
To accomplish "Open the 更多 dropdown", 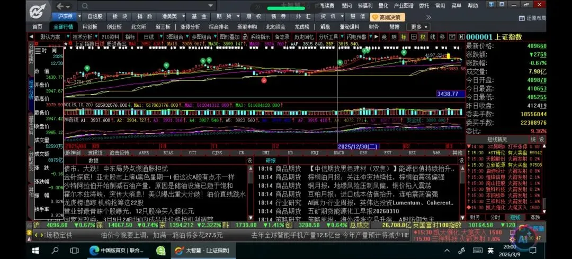I will (x=418, y=27).
